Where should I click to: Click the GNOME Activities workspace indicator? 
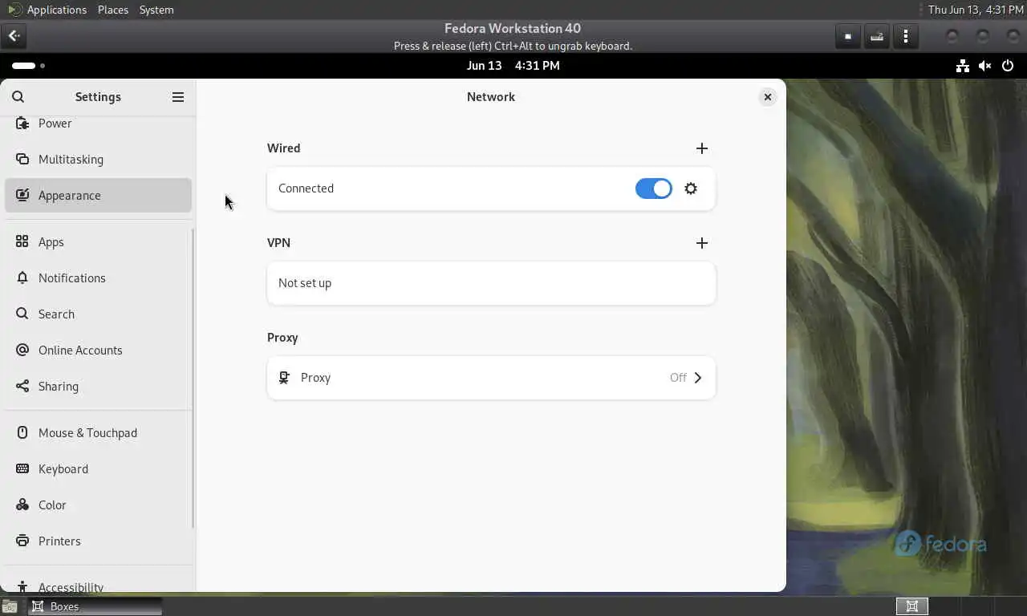click(x=28, y=66)
